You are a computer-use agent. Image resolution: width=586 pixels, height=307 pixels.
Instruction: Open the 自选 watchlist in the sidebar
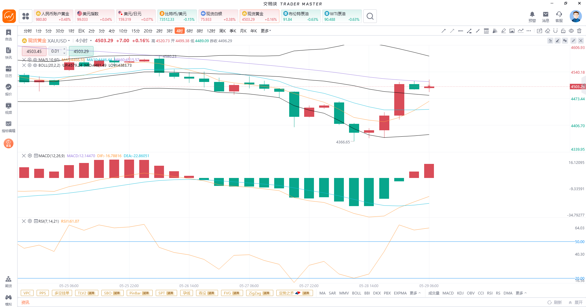point(9,35)
